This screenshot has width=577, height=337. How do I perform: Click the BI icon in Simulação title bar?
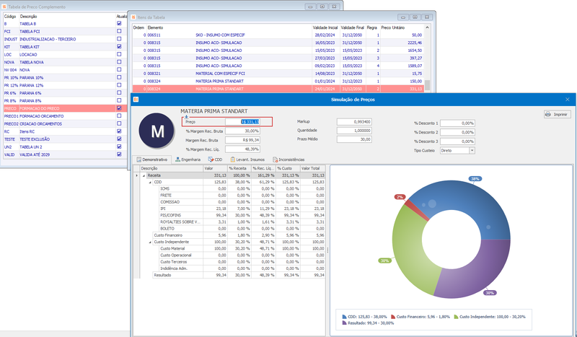(136, 100)
